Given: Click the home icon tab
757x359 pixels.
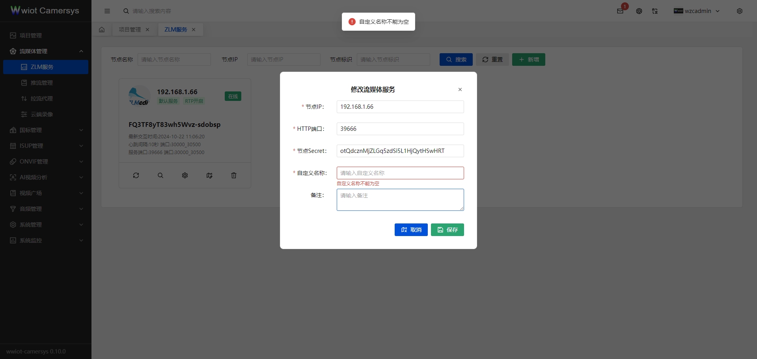Looking at the screenshot, I should (x=102, y=30).
